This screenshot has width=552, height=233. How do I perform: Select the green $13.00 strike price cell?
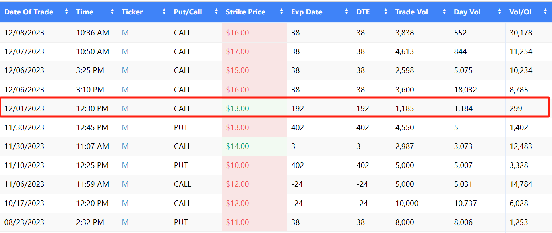(x=238, y=108)
